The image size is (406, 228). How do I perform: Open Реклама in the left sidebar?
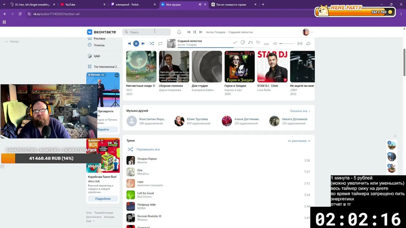click(x=99, y=39)
